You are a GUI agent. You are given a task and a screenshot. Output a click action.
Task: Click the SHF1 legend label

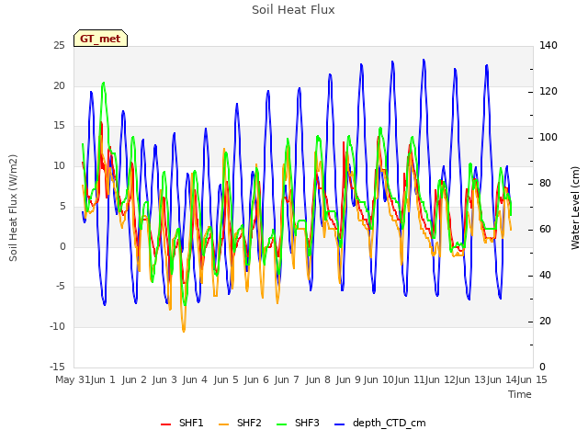coord(191,423)
